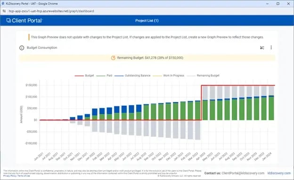Click the browser address bar URL
The image size is (294, 180).
click(51, 11)
